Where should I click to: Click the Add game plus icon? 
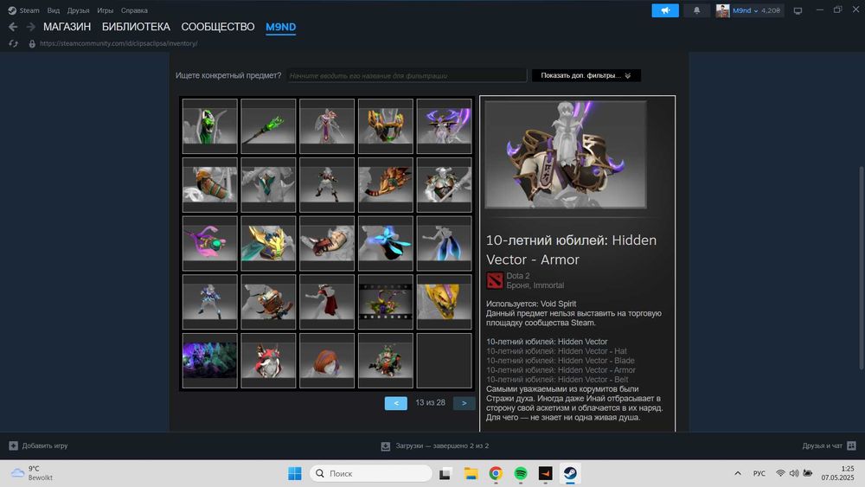(13, 445)
